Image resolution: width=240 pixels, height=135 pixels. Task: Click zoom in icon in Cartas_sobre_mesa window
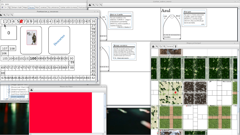coord(93,5)
